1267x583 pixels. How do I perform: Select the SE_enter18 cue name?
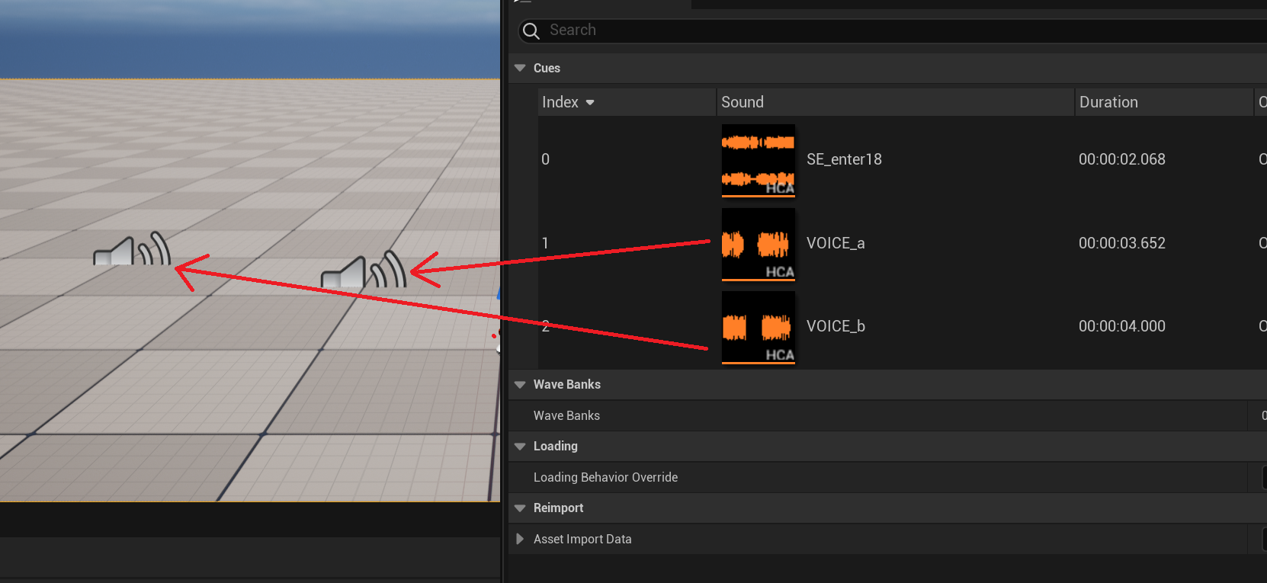pyautogui.click(x=844, y=159)
